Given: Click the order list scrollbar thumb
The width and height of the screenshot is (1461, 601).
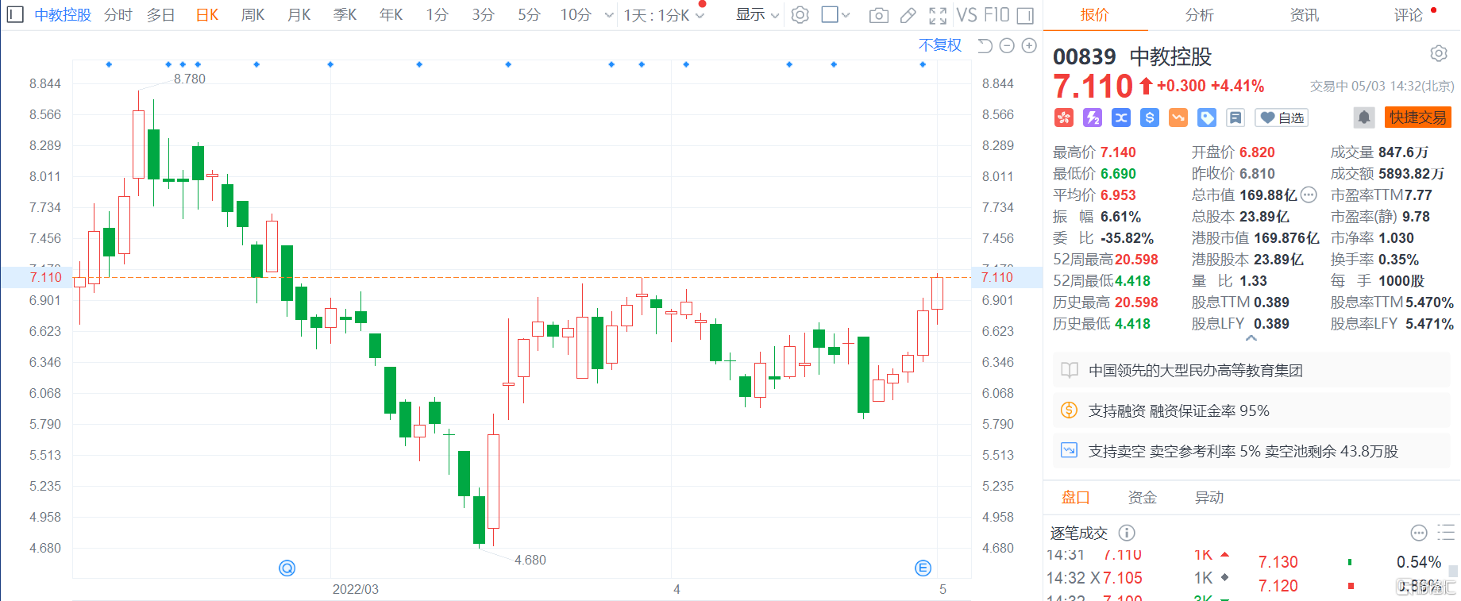Looking at the screenshot, I should (1453, 571).
